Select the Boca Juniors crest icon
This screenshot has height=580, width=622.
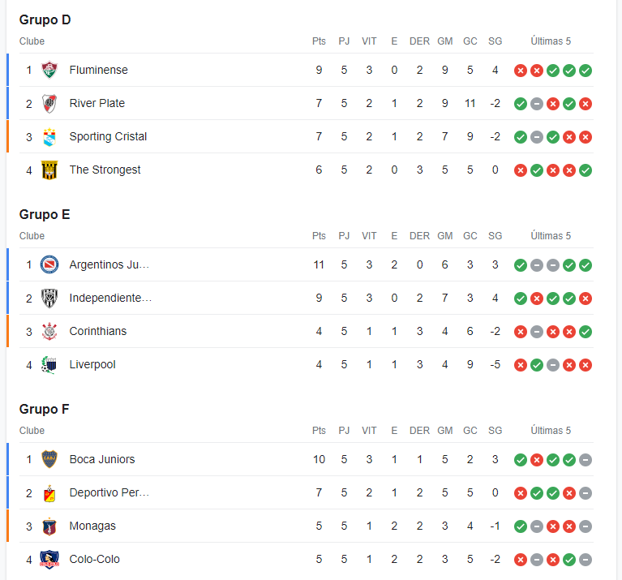click(49, 459)
